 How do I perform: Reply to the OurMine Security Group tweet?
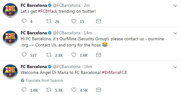[24, 55]
